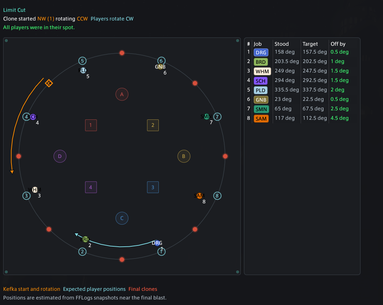Click waymark B circle
Screen dimensions: 383x305
[184, 156]
